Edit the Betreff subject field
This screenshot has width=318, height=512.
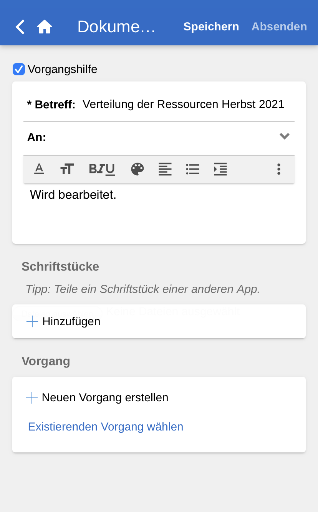pos(184,104)
